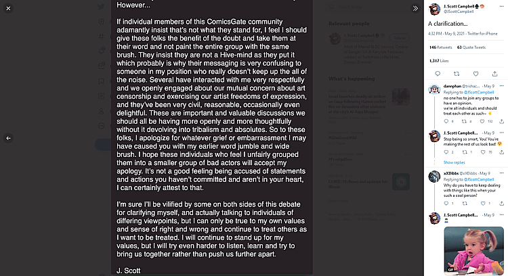Like the 'Stop being so smart' reply
The width and height of the screenshot is (508, 276).
coord(482,153)
